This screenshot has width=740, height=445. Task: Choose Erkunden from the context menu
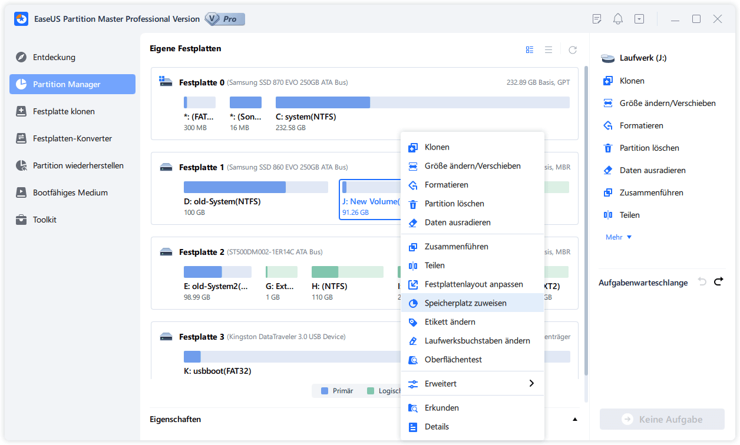[473, 407]
